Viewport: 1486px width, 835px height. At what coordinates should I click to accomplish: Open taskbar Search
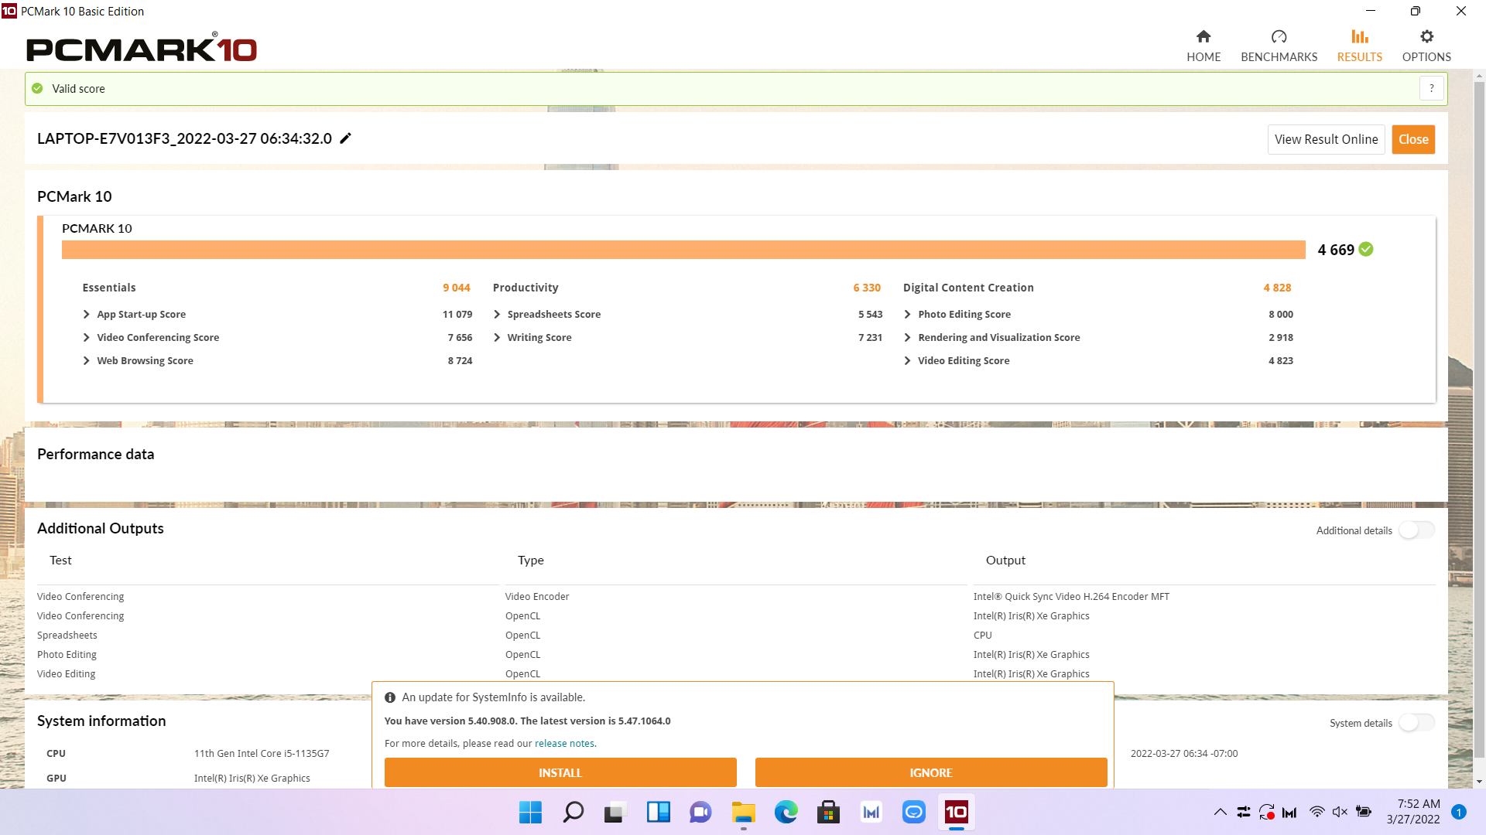coord(573,812)
